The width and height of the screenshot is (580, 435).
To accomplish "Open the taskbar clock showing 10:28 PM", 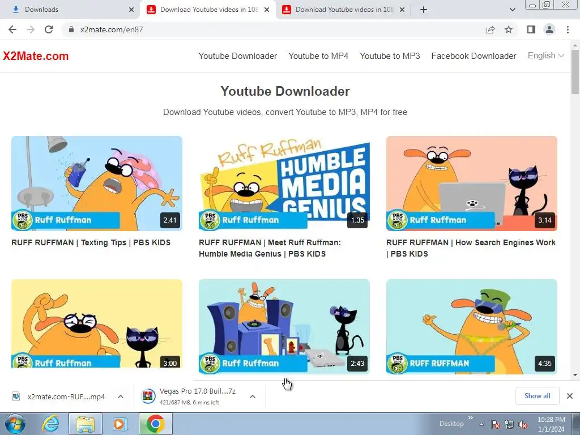I will point(551,424).
